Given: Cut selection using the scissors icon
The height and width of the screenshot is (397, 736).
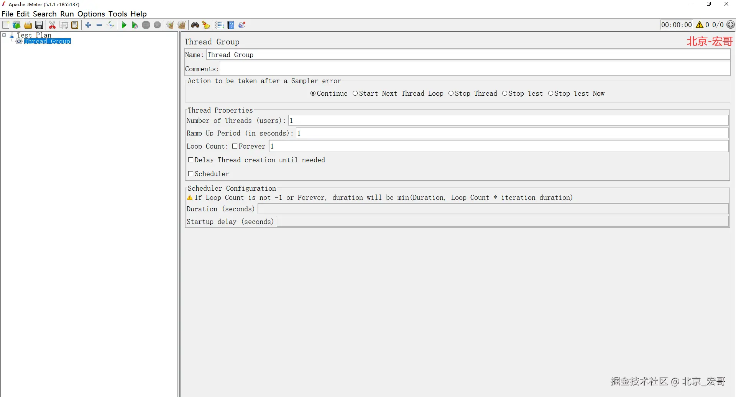Looking at the screenshot, I should (x=53, y=25).
